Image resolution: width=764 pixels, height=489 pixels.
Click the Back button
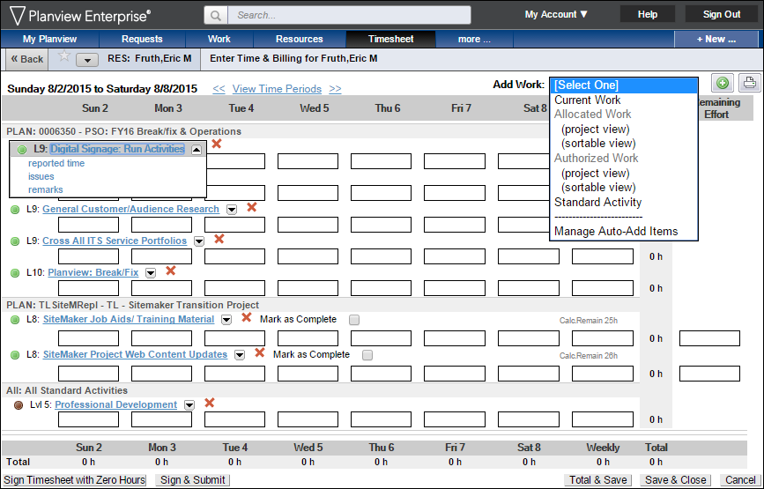pyautogui.click(x=26, y=59)
